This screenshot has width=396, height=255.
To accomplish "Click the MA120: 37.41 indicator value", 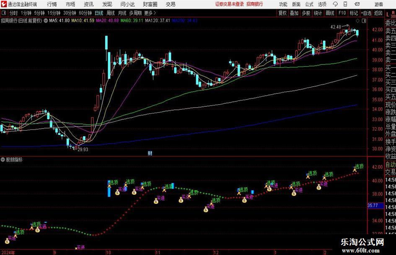I will tap(157, 21).
